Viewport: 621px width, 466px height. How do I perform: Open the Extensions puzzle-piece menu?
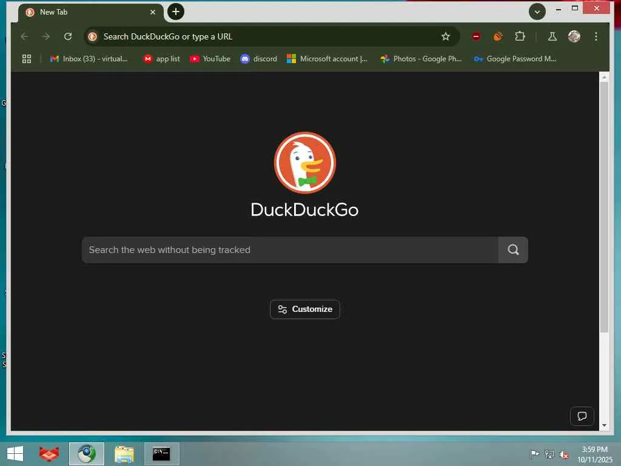(x=520, y=36)
